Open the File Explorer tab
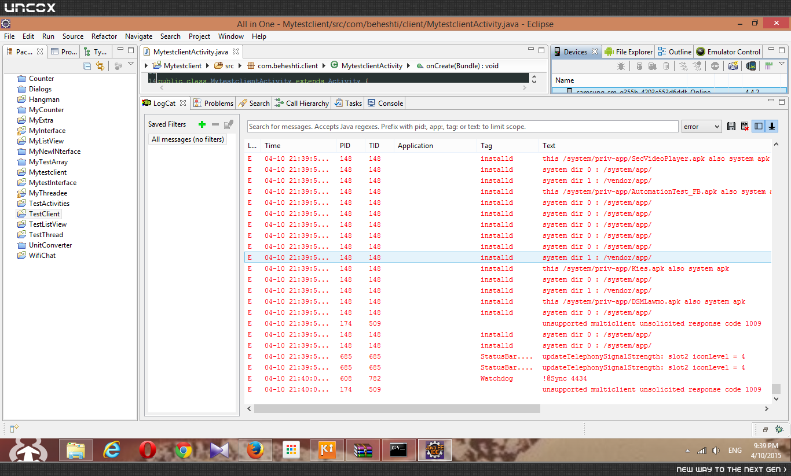Viewport: 791px width, 476px height. (628, 52)
